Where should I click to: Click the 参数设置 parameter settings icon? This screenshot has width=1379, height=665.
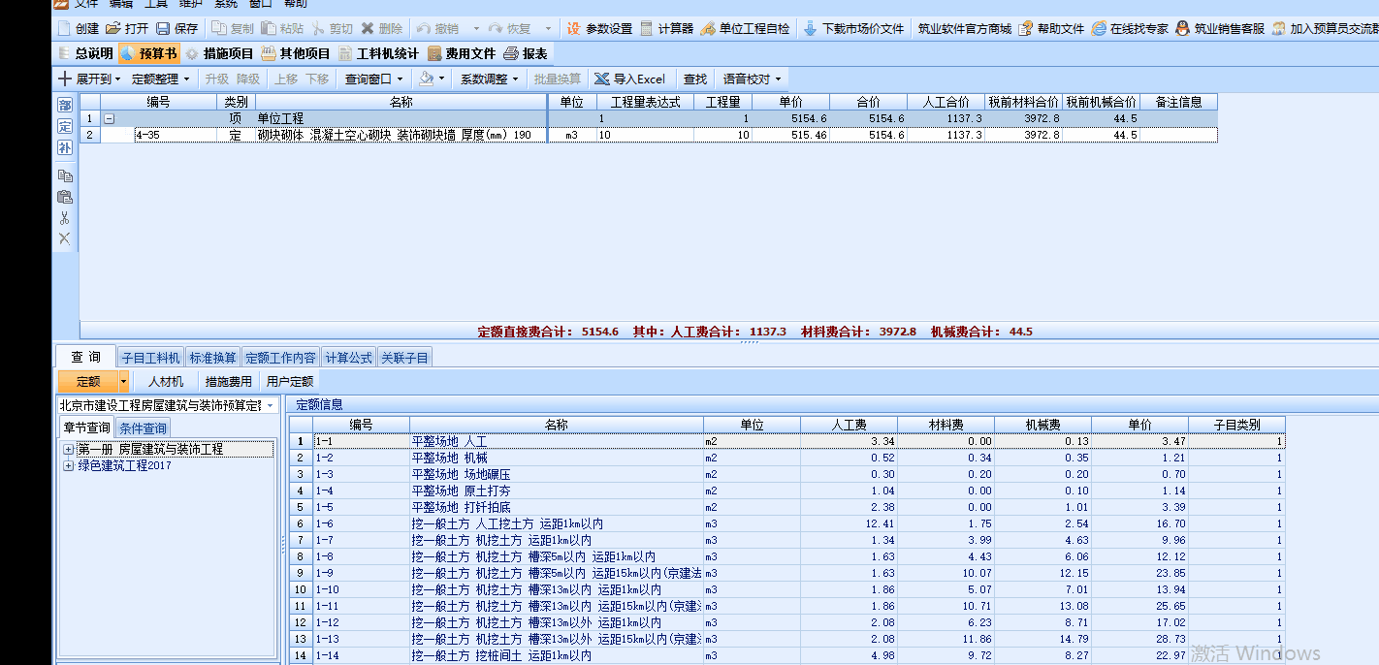click(x=574, y=29)
